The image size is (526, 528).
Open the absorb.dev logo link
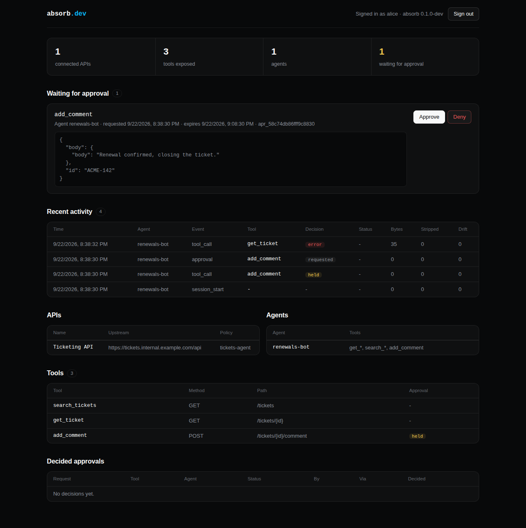click(67, 14)
